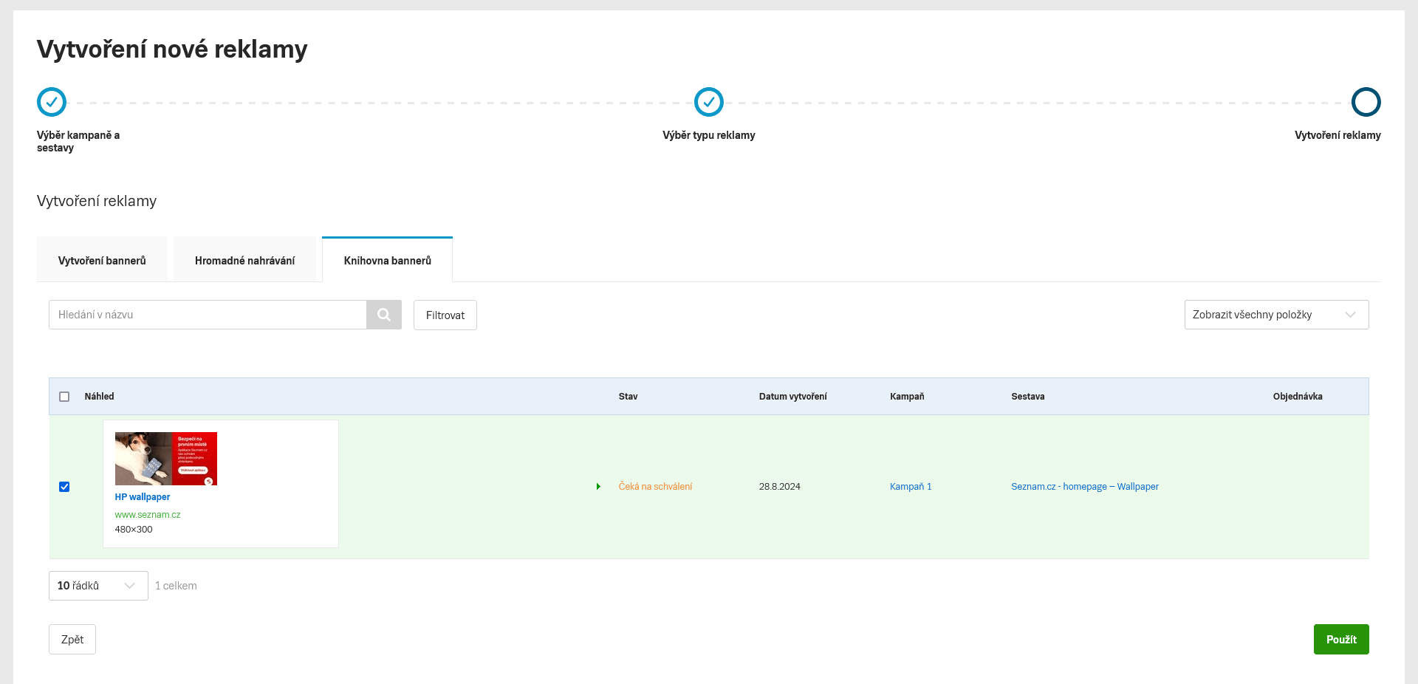The width and height of the screenshot is (1418, 684).
Task: Click green play arrow beside status
Action: click(598, 487)
